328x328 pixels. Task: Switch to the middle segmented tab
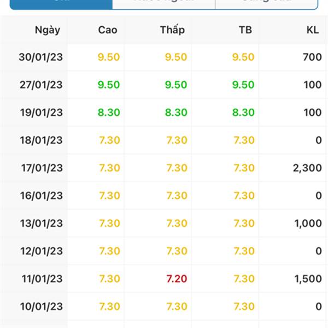[x=164, y=4]
